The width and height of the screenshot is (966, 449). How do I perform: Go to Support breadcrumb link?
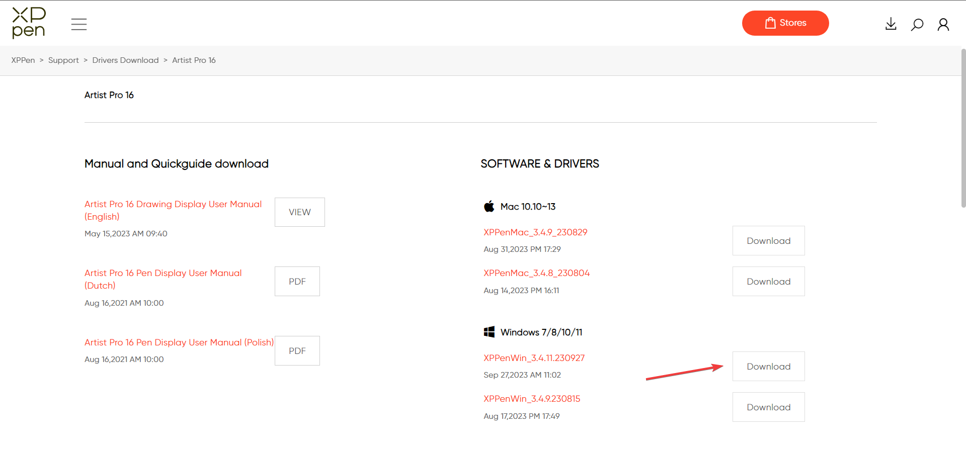click(x=63, y=60)
